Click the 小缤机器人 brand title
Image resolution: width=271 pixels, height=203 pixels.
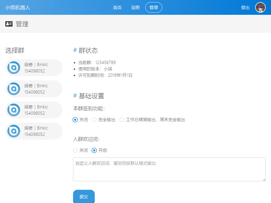(x=18, y=7)
